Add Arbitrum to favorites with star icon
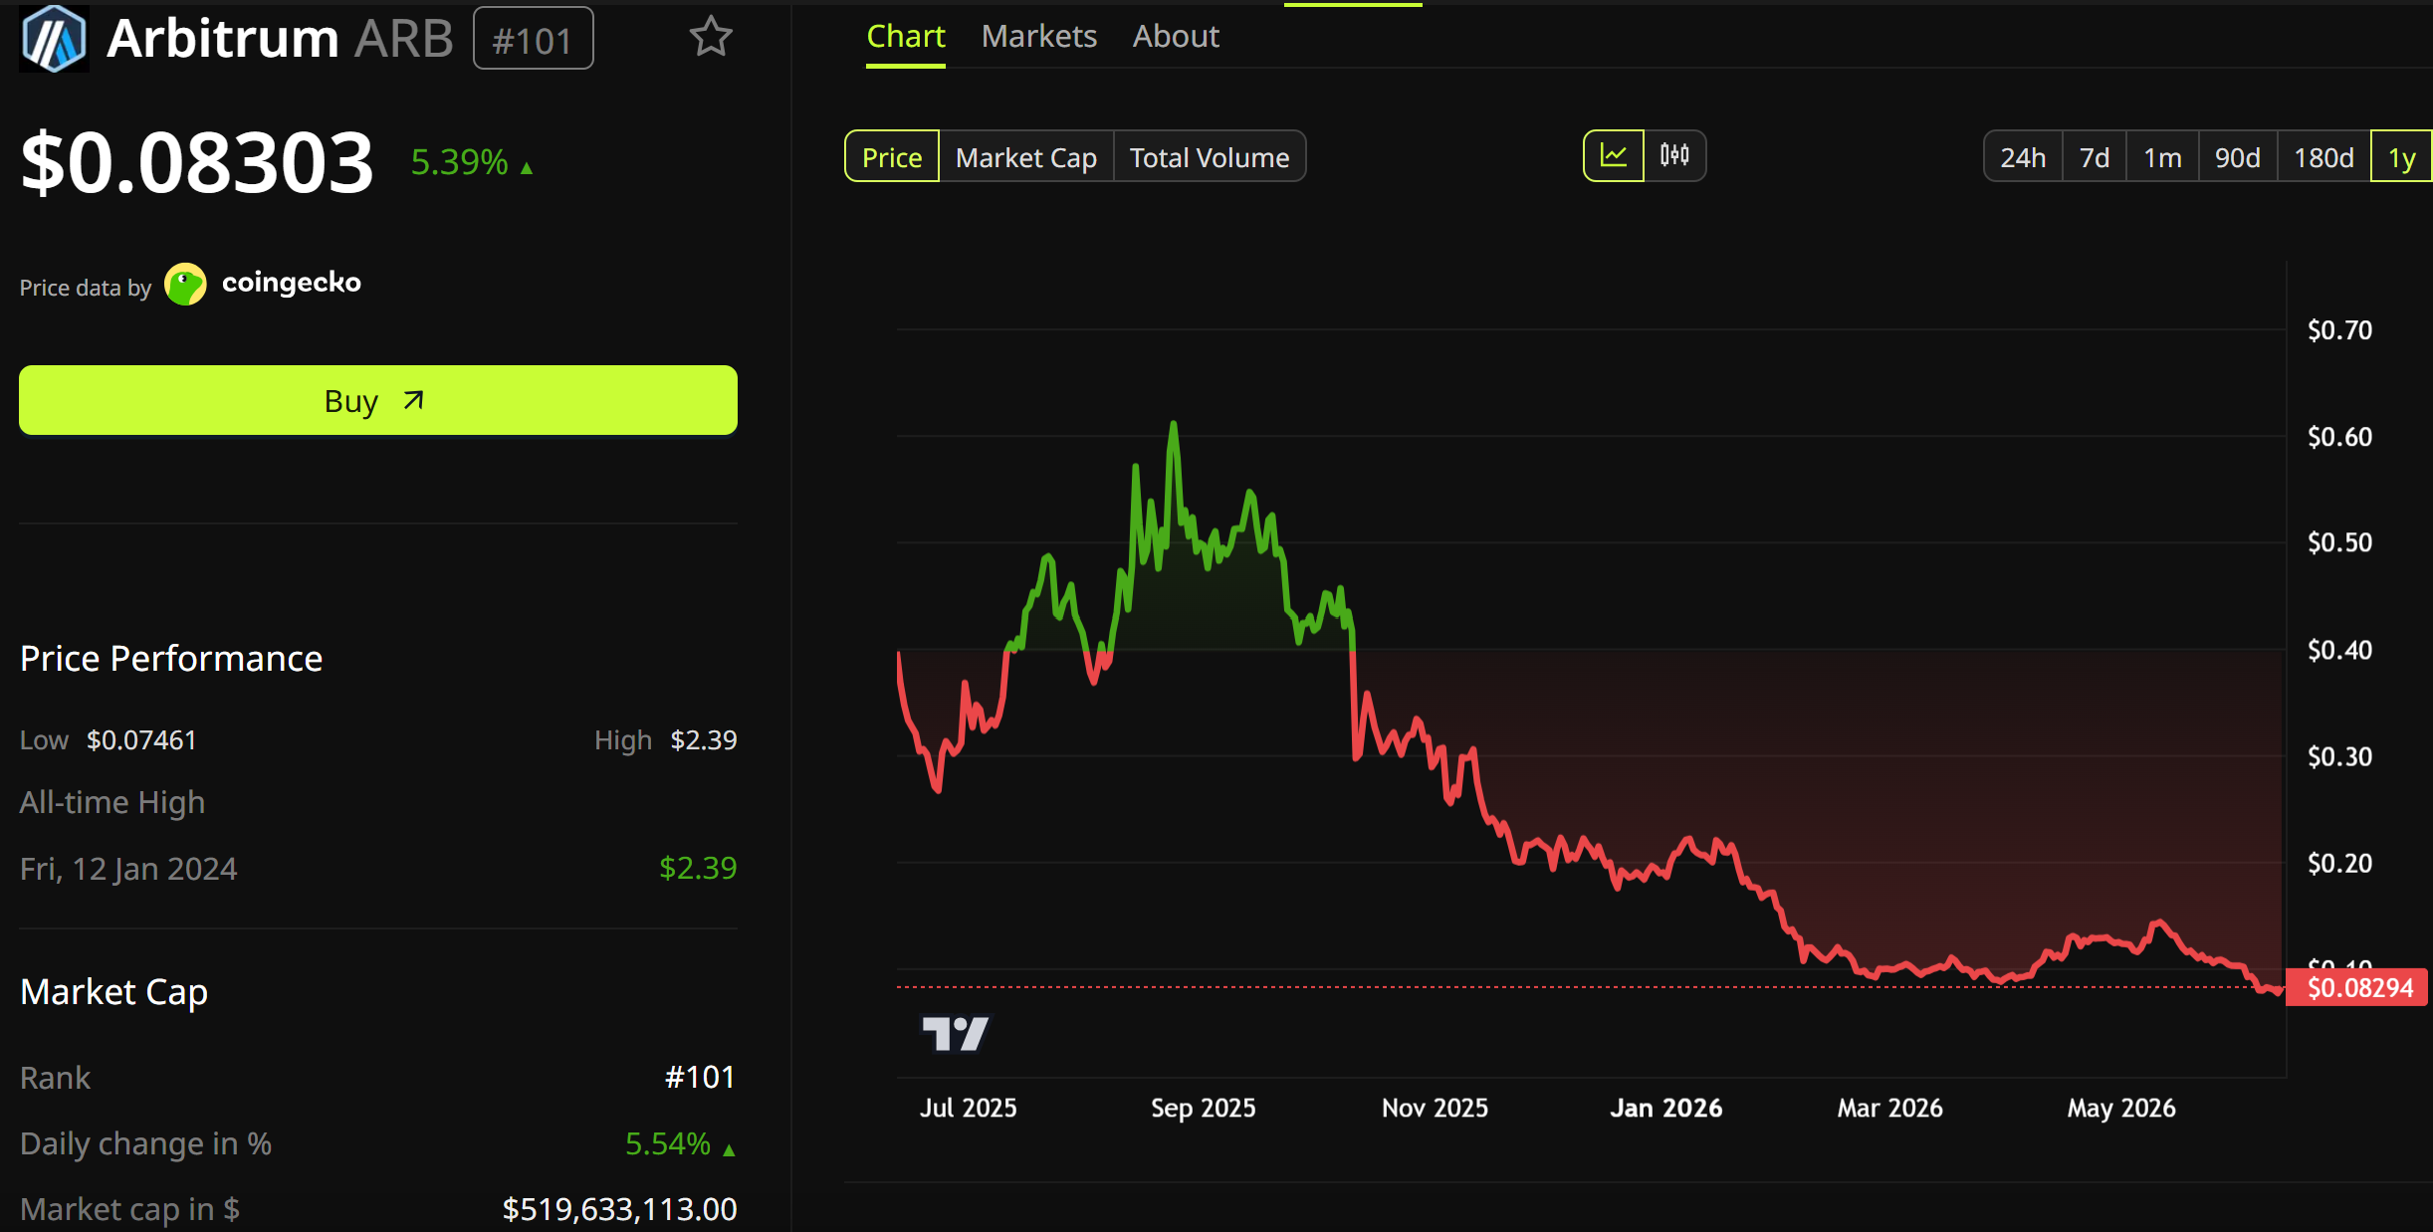Viewport: 2433px width, 1232px height. pos(711,38)
